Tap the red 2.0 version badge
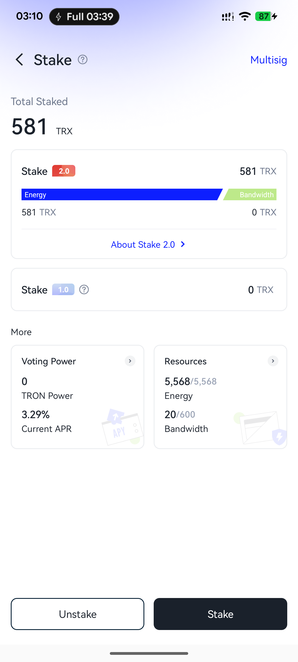 point(64,171)
